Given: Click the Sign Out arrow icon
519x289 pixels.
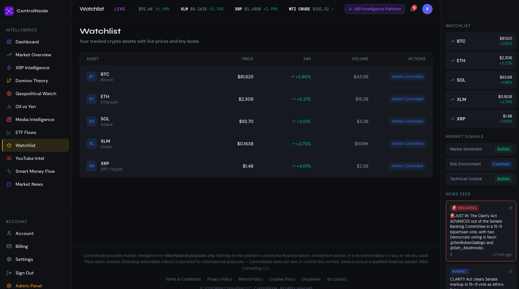Looking at the screenshot, I should [9, 273].
